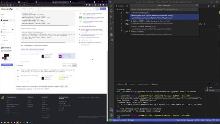The width and height of the screenshot is (220, 124).
Task: Open errors and warnings count in status bar
Action: point(131,120)
